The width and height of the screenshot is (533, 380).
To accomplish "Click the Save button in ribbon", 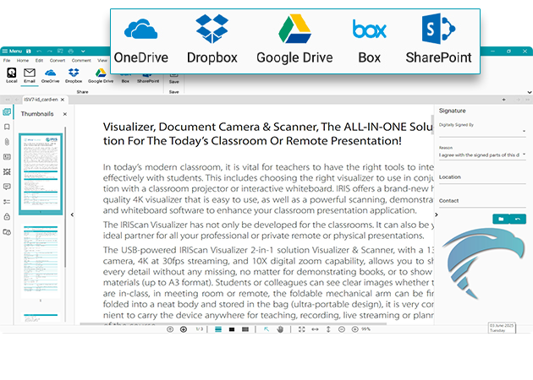I will click(x=173, y=79).
